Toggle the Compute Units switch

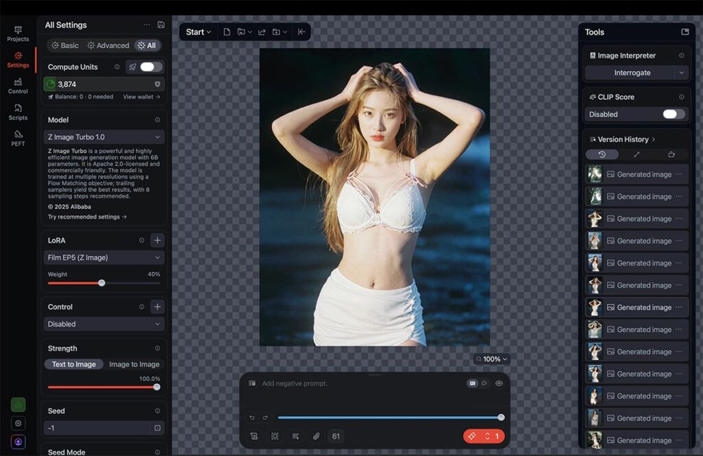[x=151, y=67]
